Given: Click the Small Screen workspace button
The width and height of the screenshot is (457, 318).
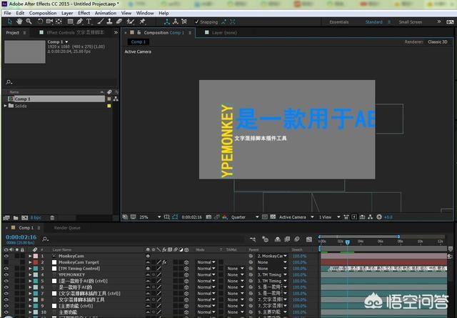Looking at the screenshot, I should (410, 22).
